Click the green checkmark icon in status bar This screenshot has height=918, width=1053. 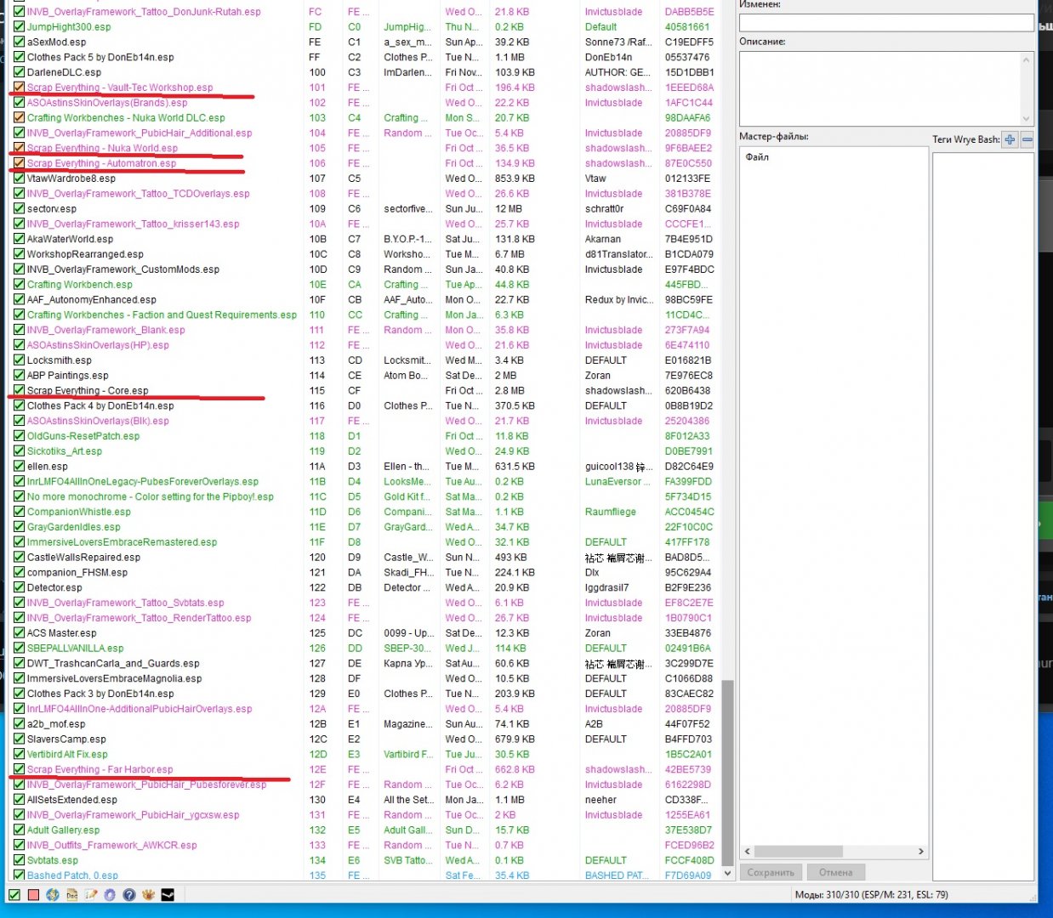(x=14, y=894)
